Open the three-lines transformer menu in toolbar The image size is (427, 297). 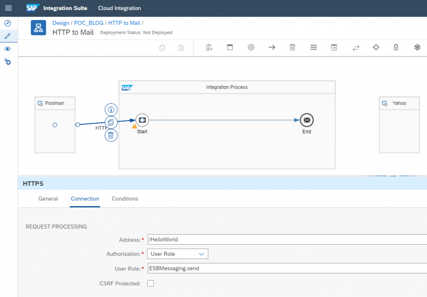click(314, 47)
